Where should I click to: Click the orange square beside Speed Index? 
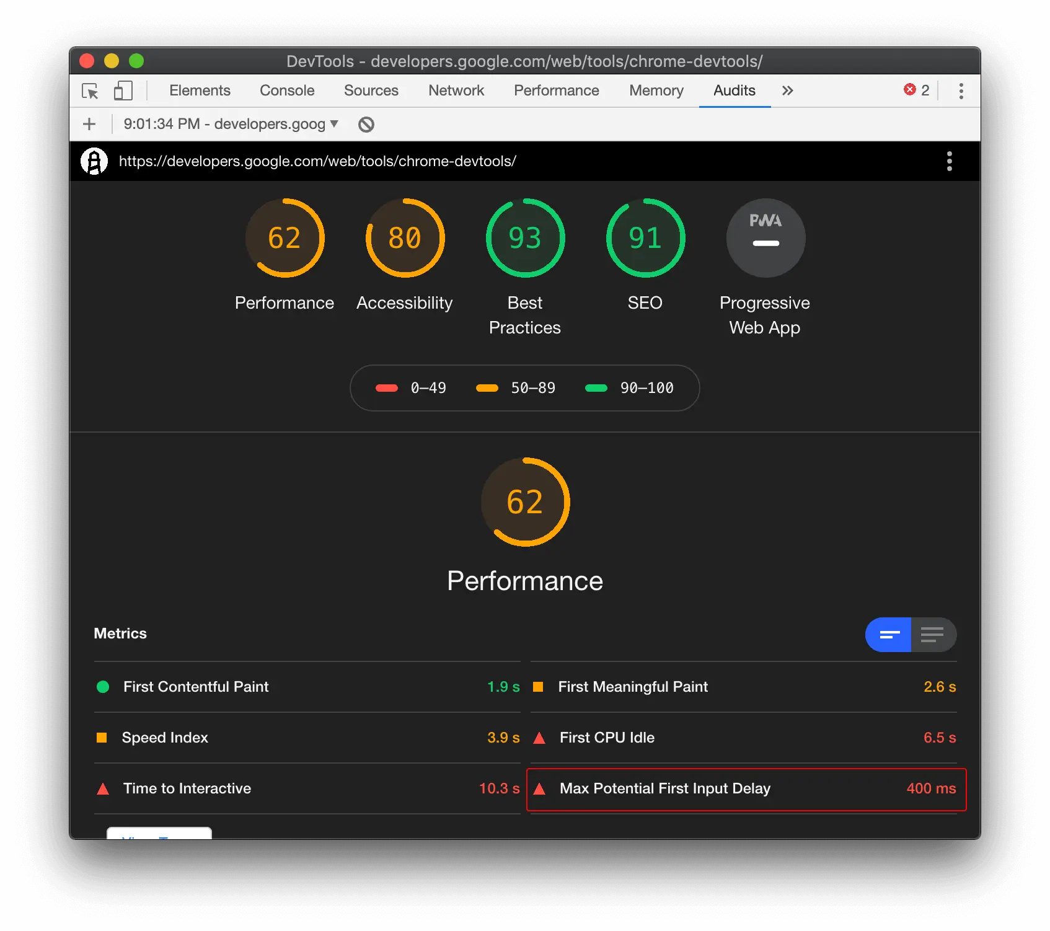(x=102, y=738)
